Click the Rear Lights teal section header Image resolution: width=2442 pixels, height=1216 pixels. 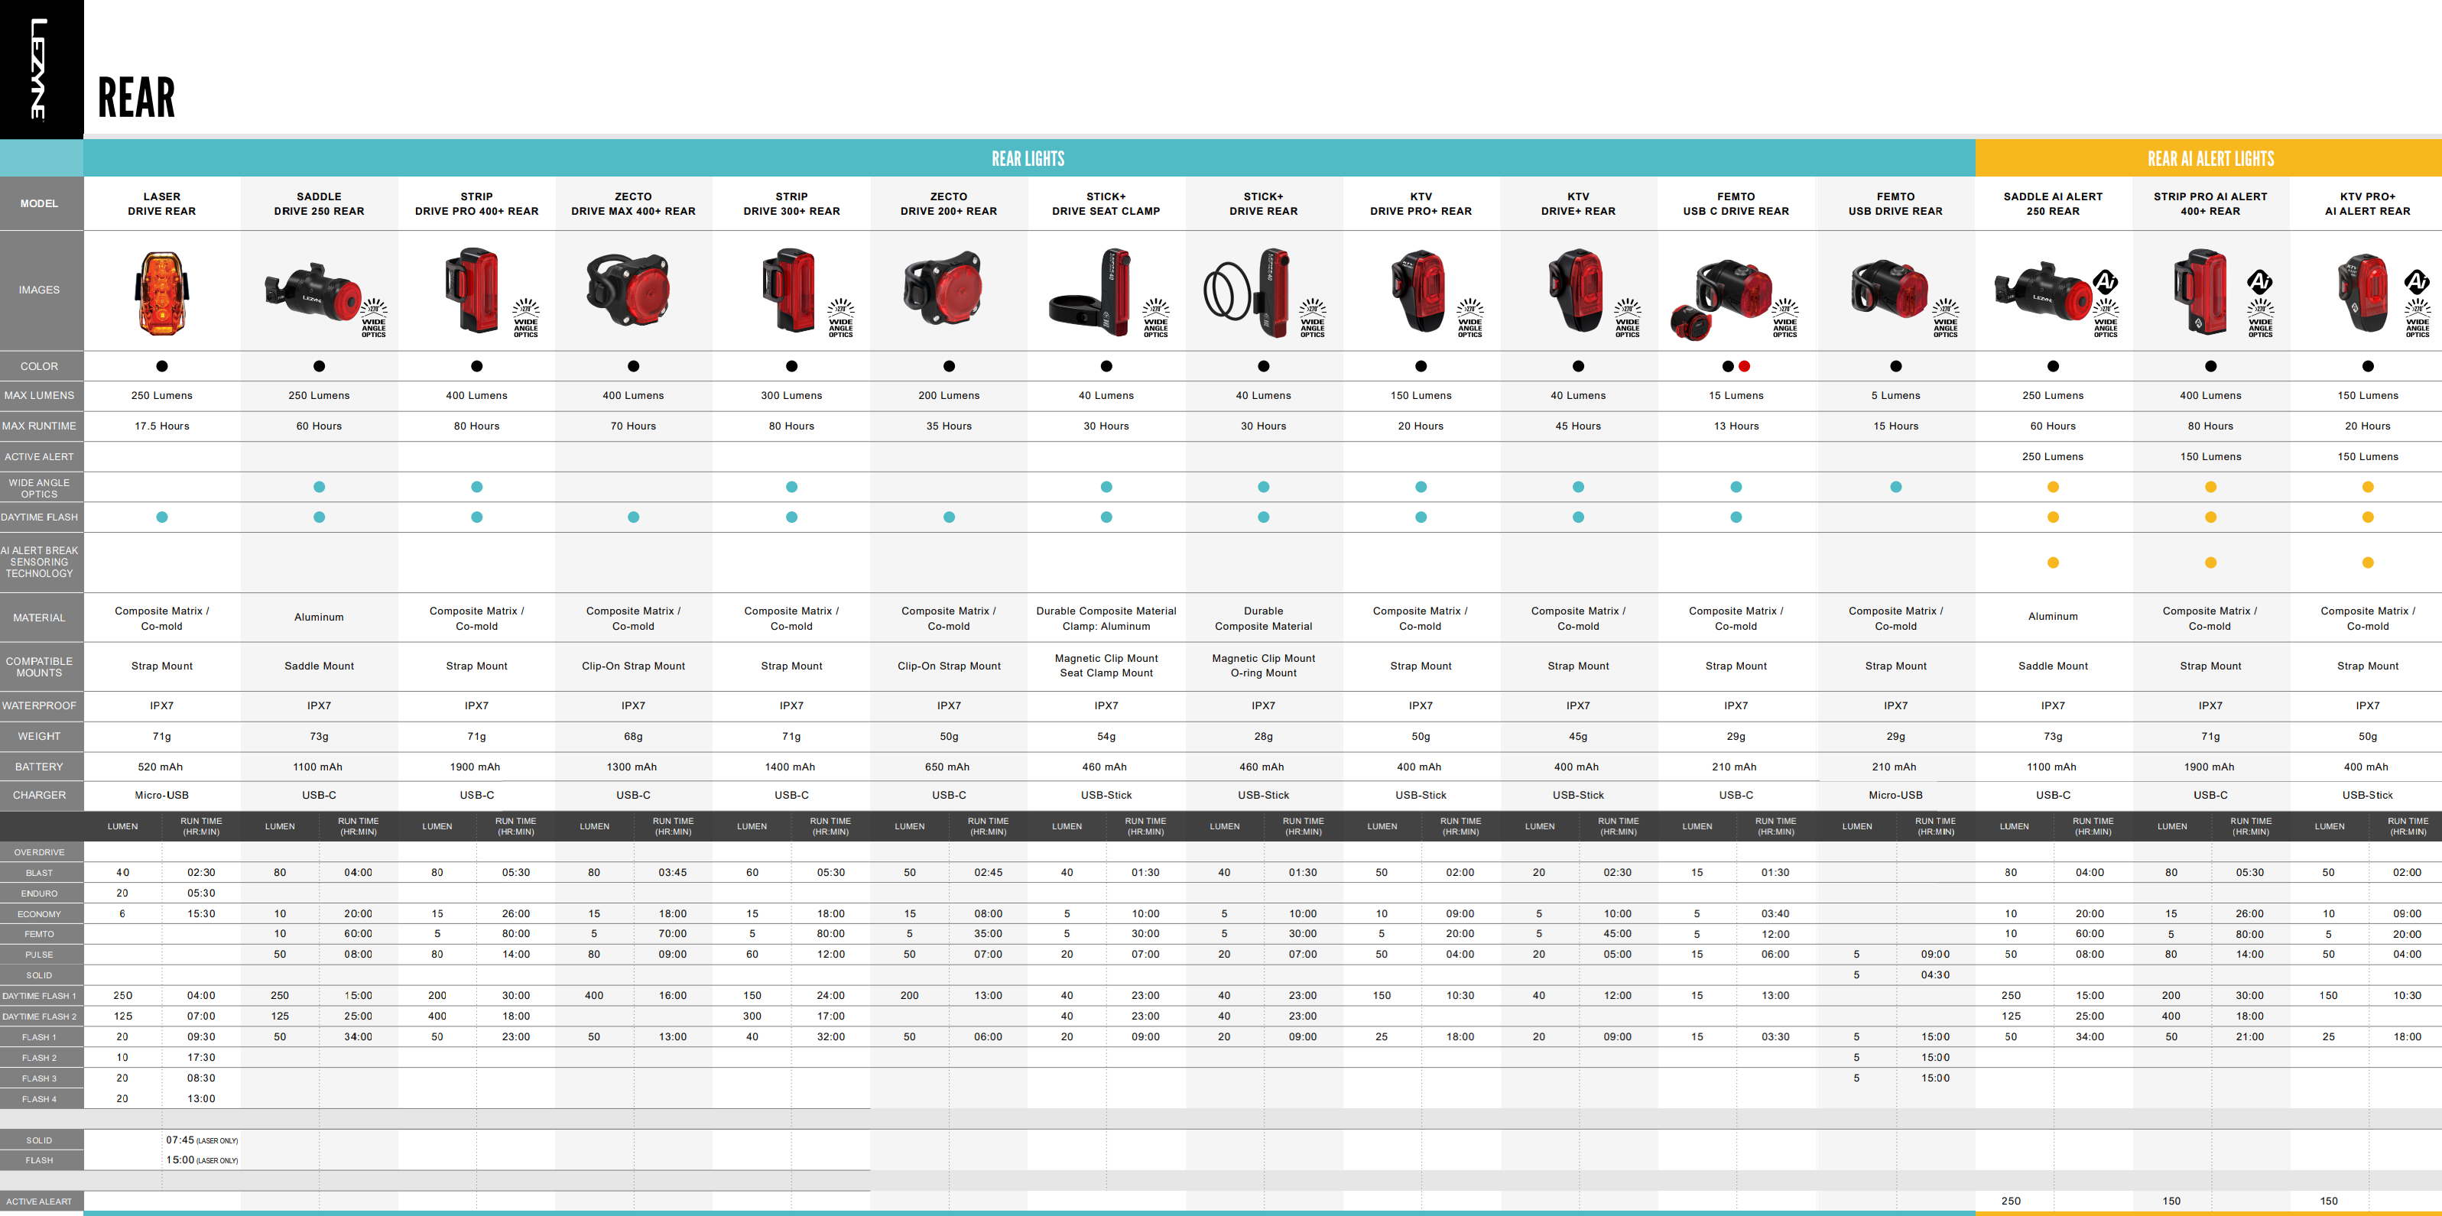click(1028, 158)
